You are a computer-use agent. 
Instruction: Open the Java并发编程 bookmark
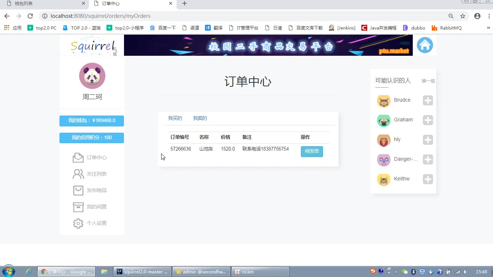pyautogui.click(x=379, y=28)
